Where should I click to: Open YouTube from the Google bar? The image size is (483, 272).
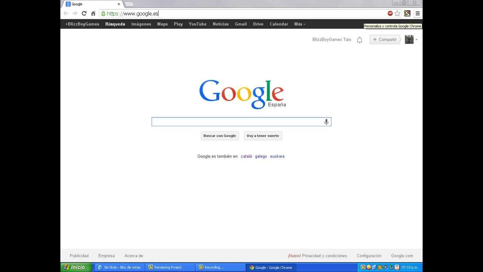[198, 24]
